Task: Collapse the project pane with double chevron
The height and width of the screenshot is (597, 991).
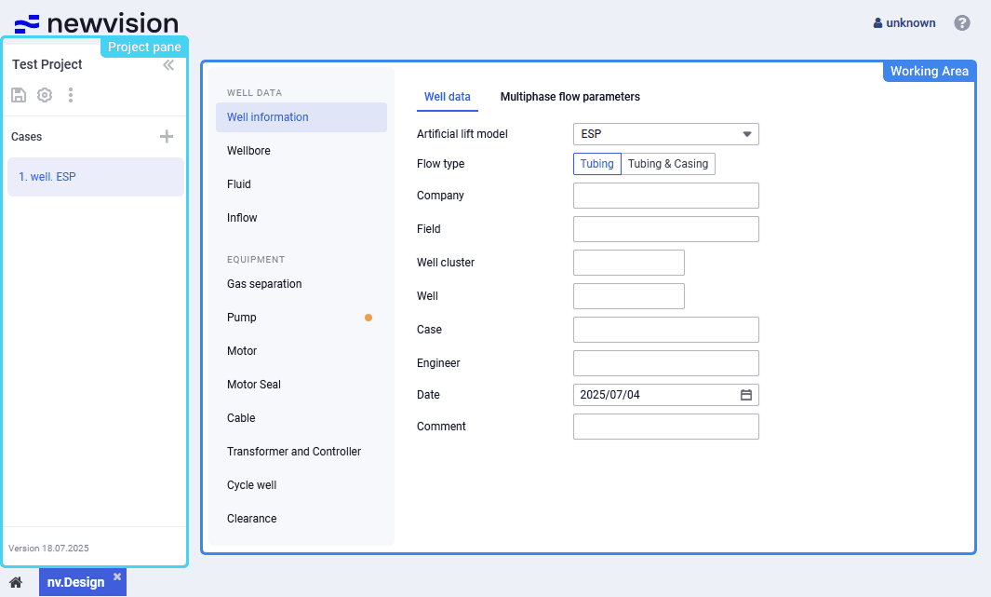Action: [168, 65]
